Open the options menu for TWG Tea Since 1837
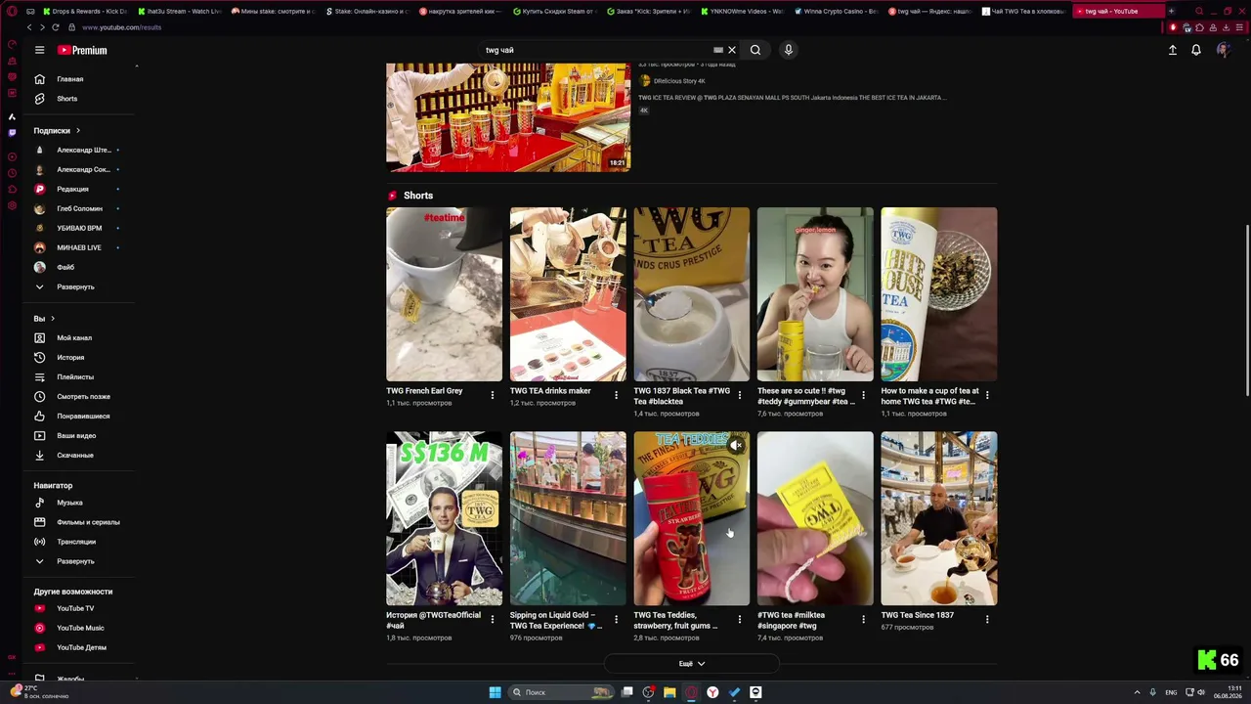The image size is (1251, 704). point(987,619)
